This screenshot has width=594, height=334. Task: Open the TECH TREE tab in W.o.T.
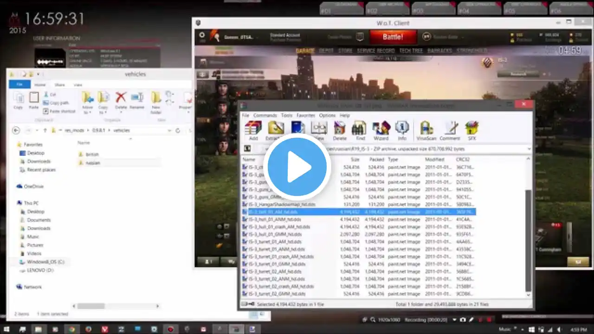[x=411, y=51]
